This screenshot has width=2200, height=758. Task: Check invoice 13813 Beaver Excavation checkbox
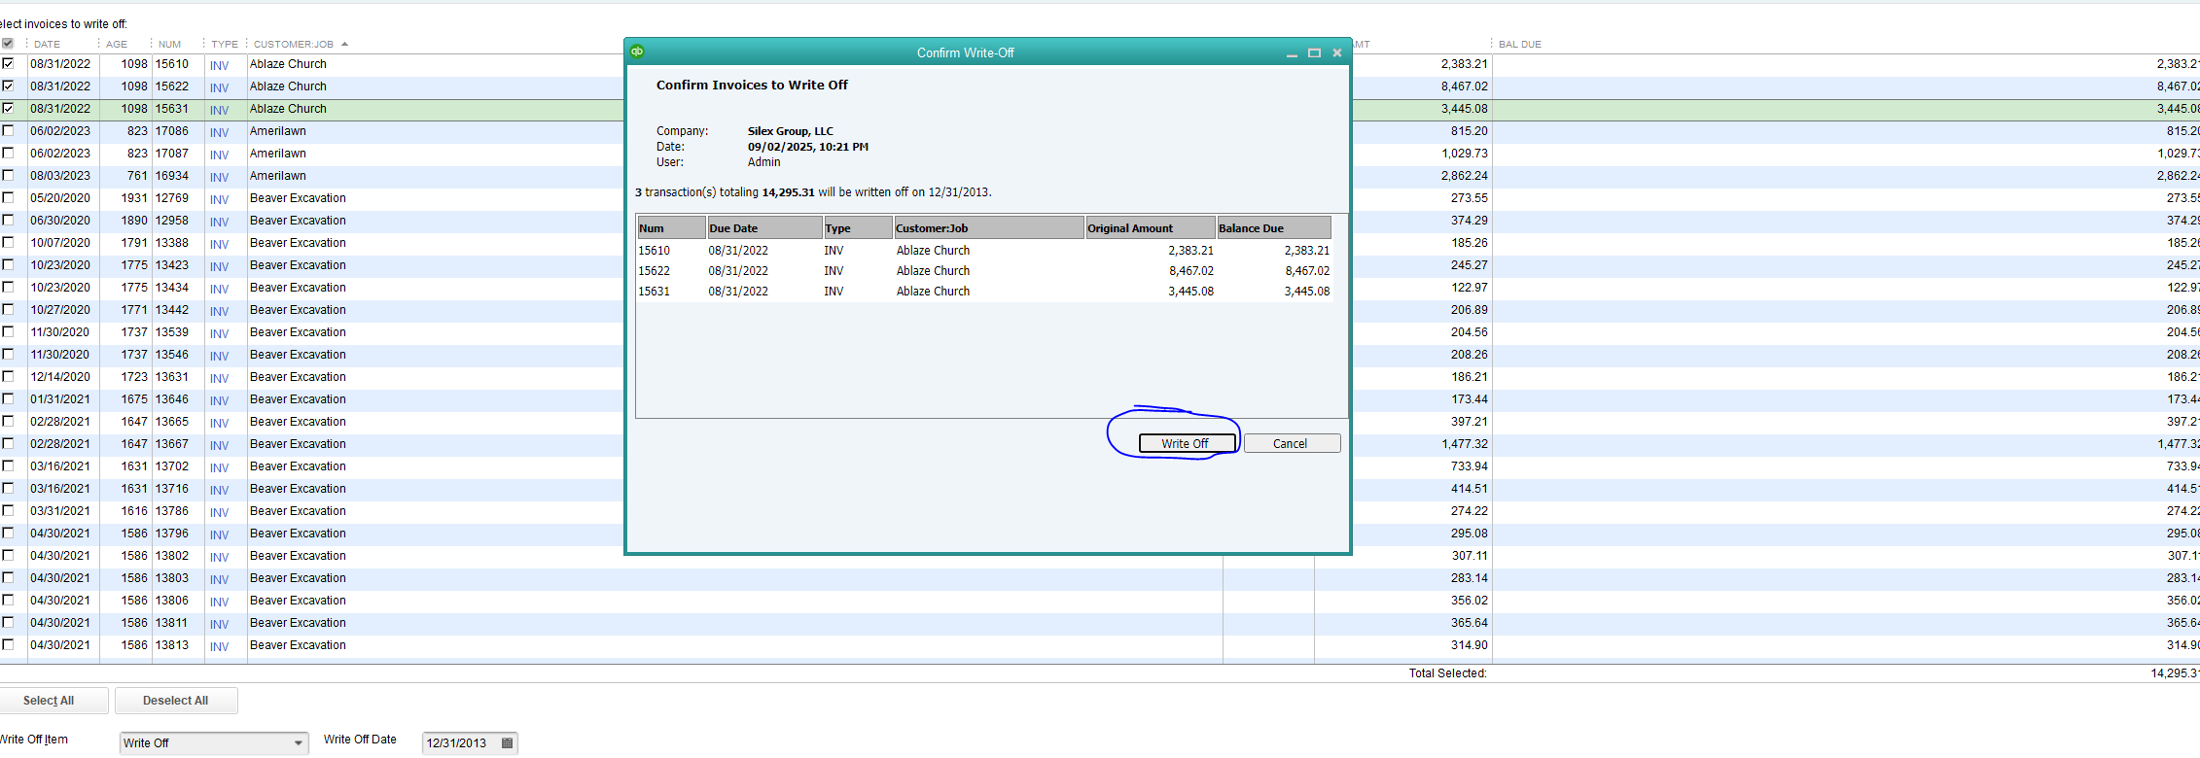tap(8, 645)
